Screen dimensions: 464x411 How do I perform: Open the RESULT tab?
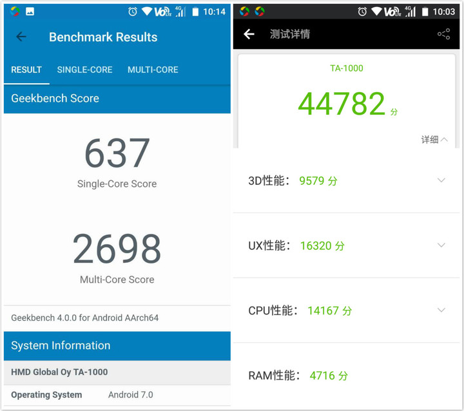[x=26, y=70]
